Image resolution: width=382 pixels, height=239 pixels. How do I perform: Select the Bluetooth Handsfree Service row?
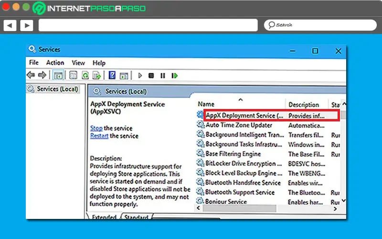(268, 183)
